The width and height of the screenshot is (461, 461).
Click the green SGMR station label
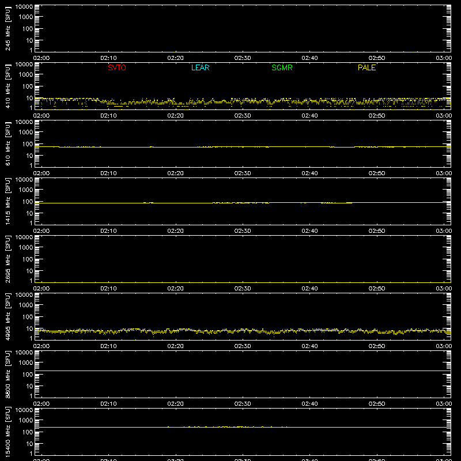coord(282,67)
